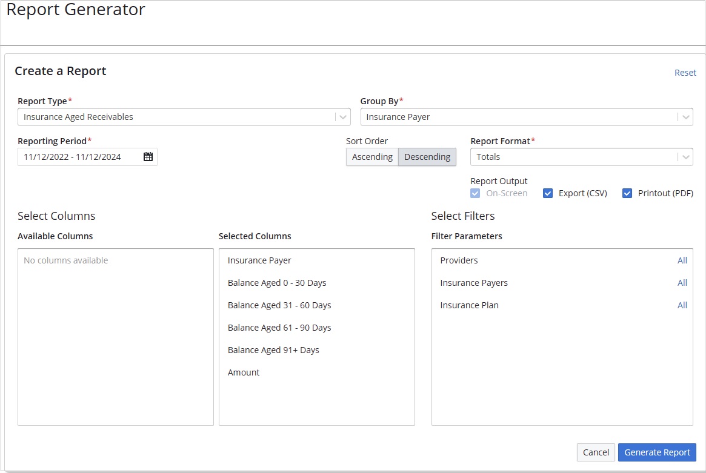Screen dimensions: 706x473
Task: Click the Reset link
Action: click(685, 73)
